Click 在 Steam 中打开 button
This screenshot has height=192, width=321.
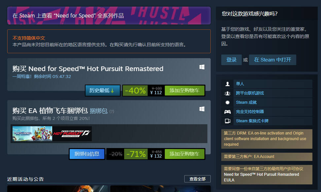pyautogui.click(x=272, y=60)
